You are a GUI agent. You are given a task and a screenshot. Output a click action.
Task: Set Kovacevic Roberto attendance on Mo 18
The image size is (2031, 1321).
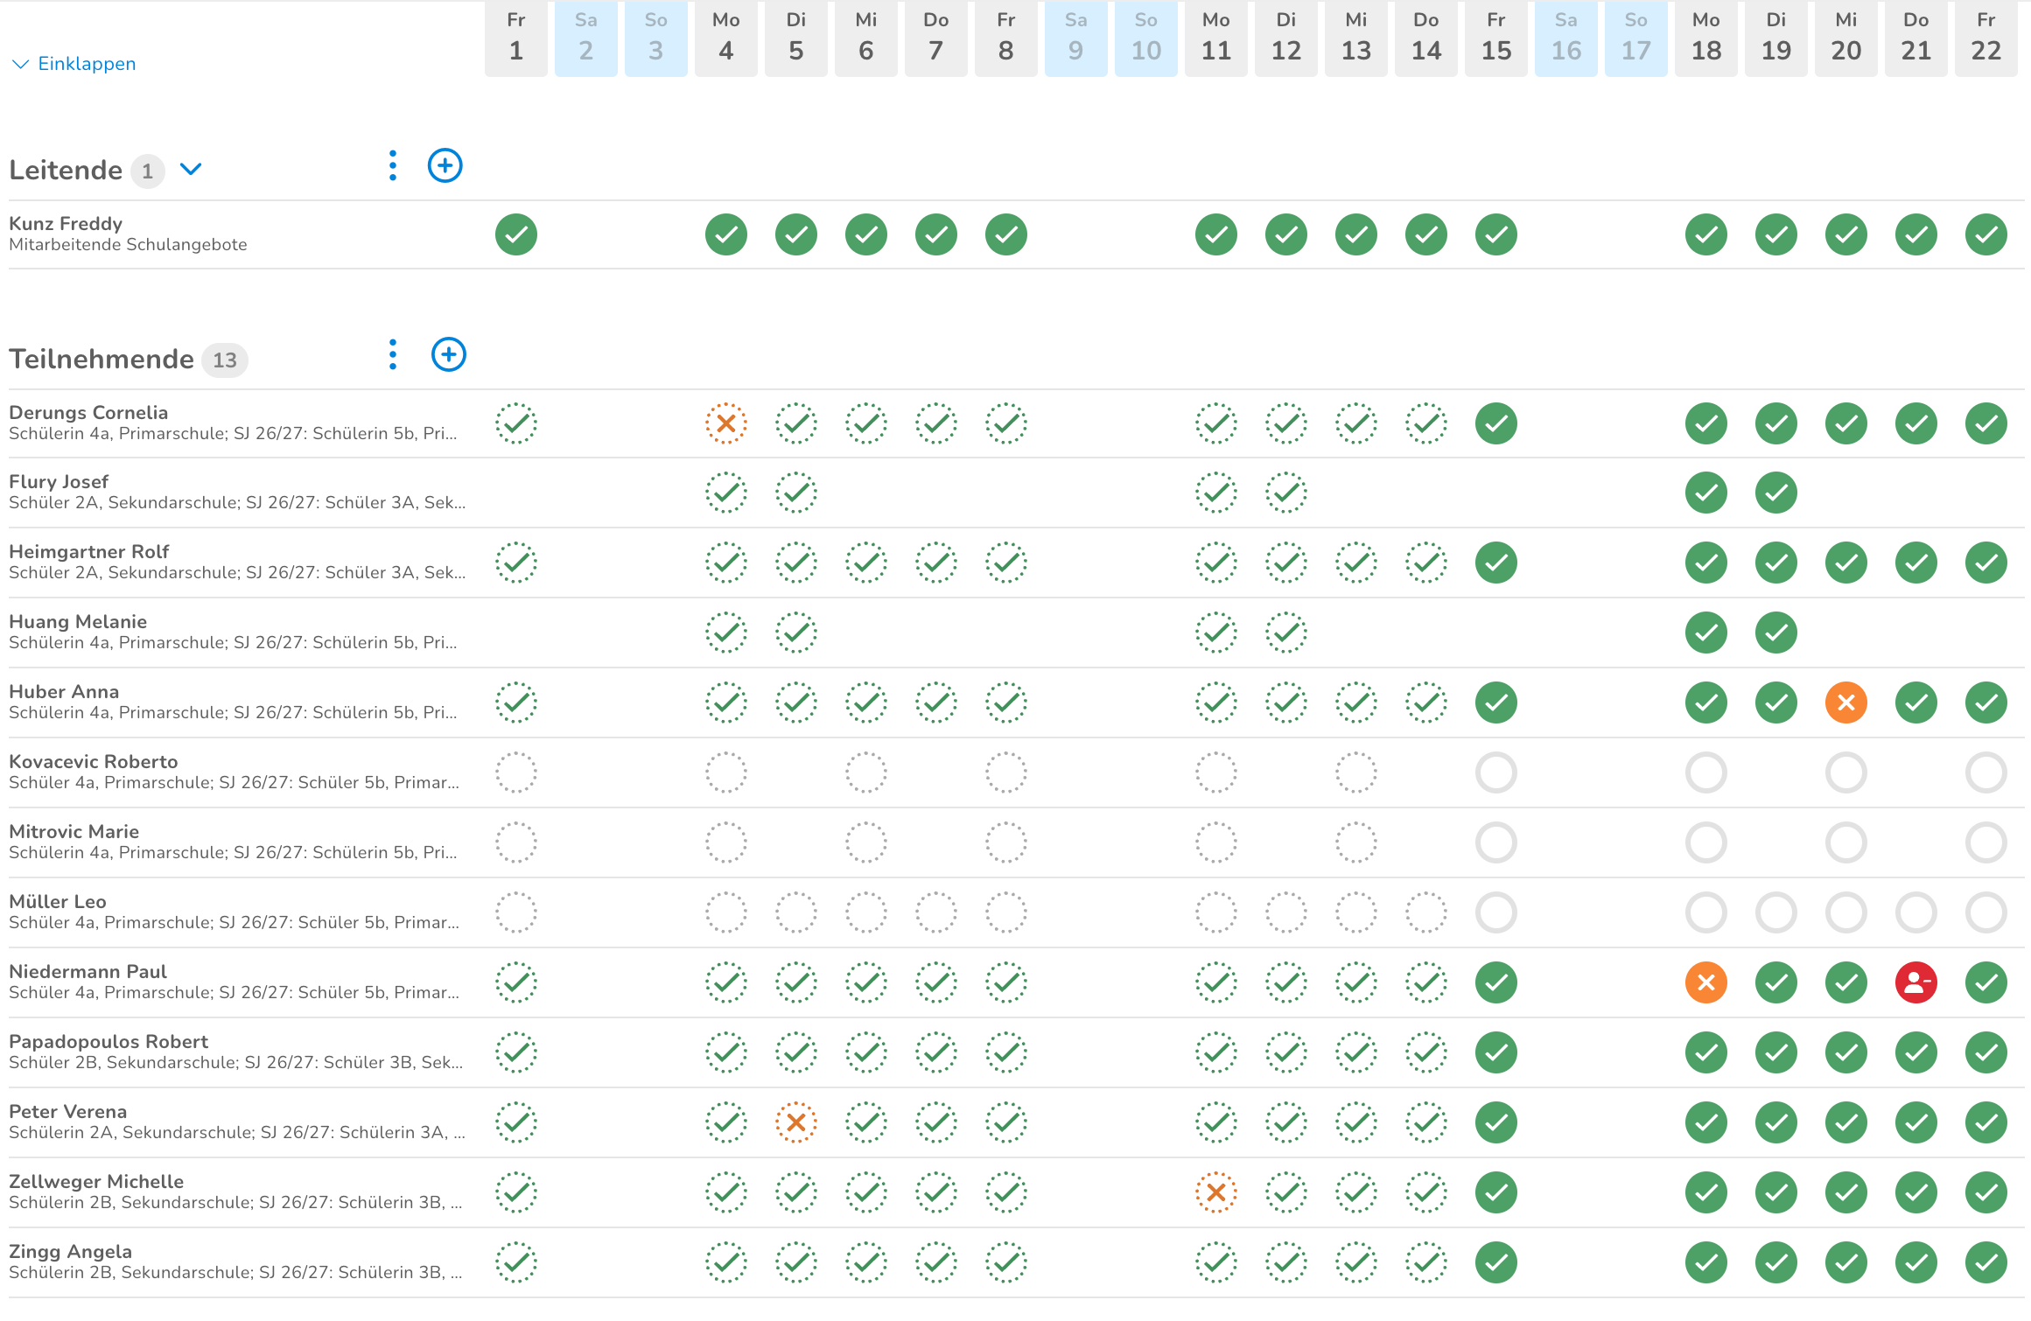point(1706,772)
